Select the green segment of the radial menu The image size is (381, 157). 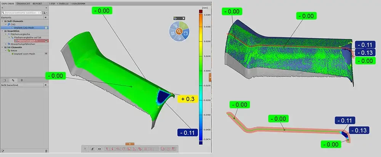coord(183,26)
